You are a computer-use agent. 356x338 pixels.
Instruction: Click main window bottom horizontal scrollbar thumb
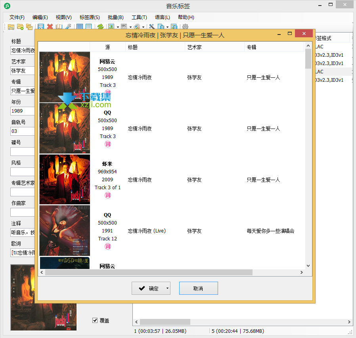point(165,322)
